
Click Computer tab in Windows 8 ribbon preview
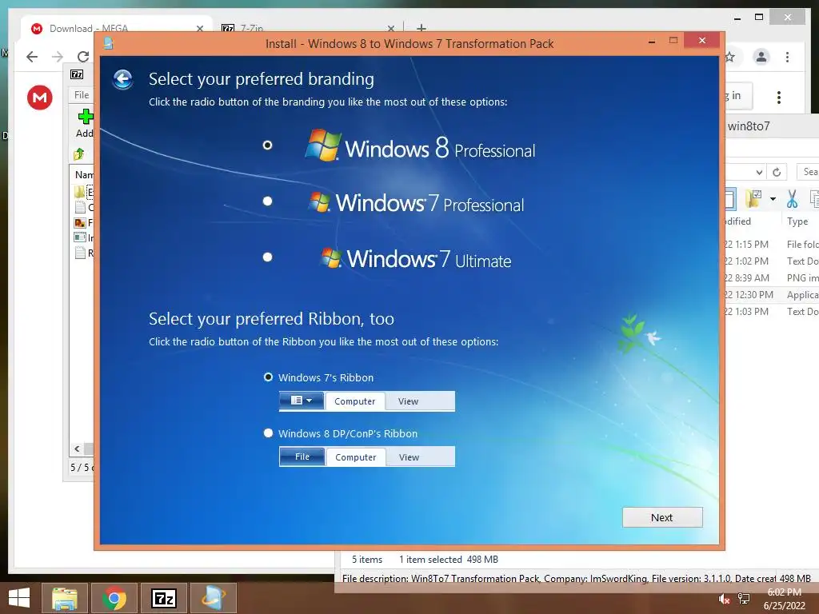click(356, 457)
